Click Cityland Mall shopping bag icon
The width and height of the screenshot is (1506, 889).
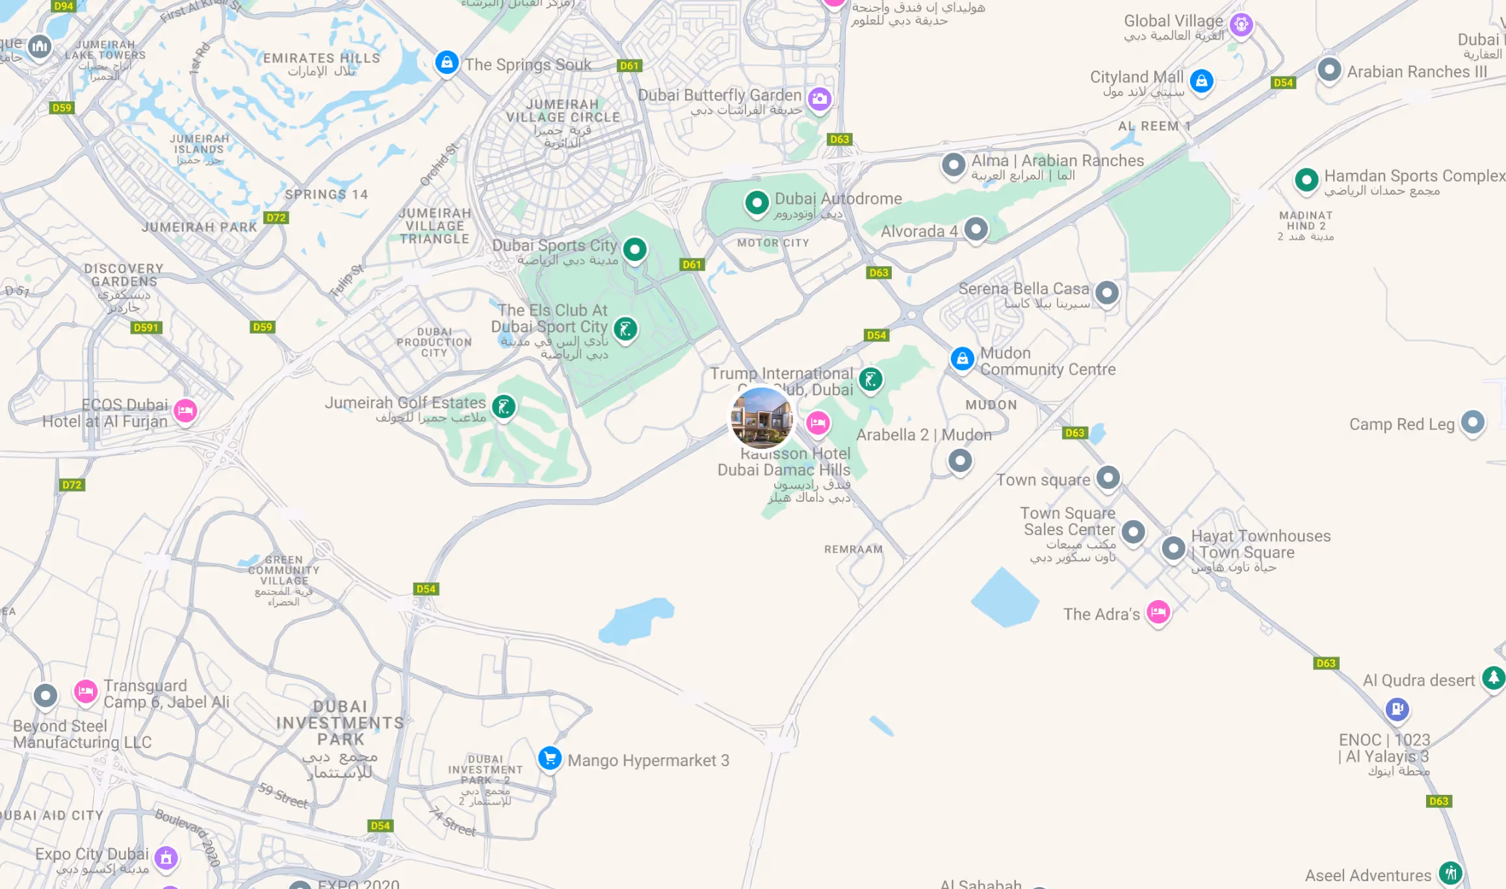tap(1202, 81)
